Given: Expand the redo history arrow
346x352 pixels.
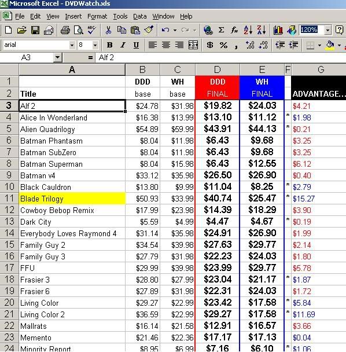Looking at the screenshot, I should 194,30.
